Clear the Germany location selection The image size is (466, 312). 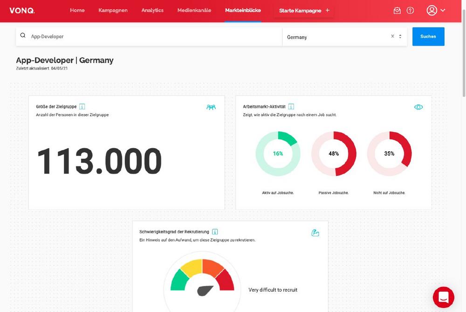[x=392, y=36]
